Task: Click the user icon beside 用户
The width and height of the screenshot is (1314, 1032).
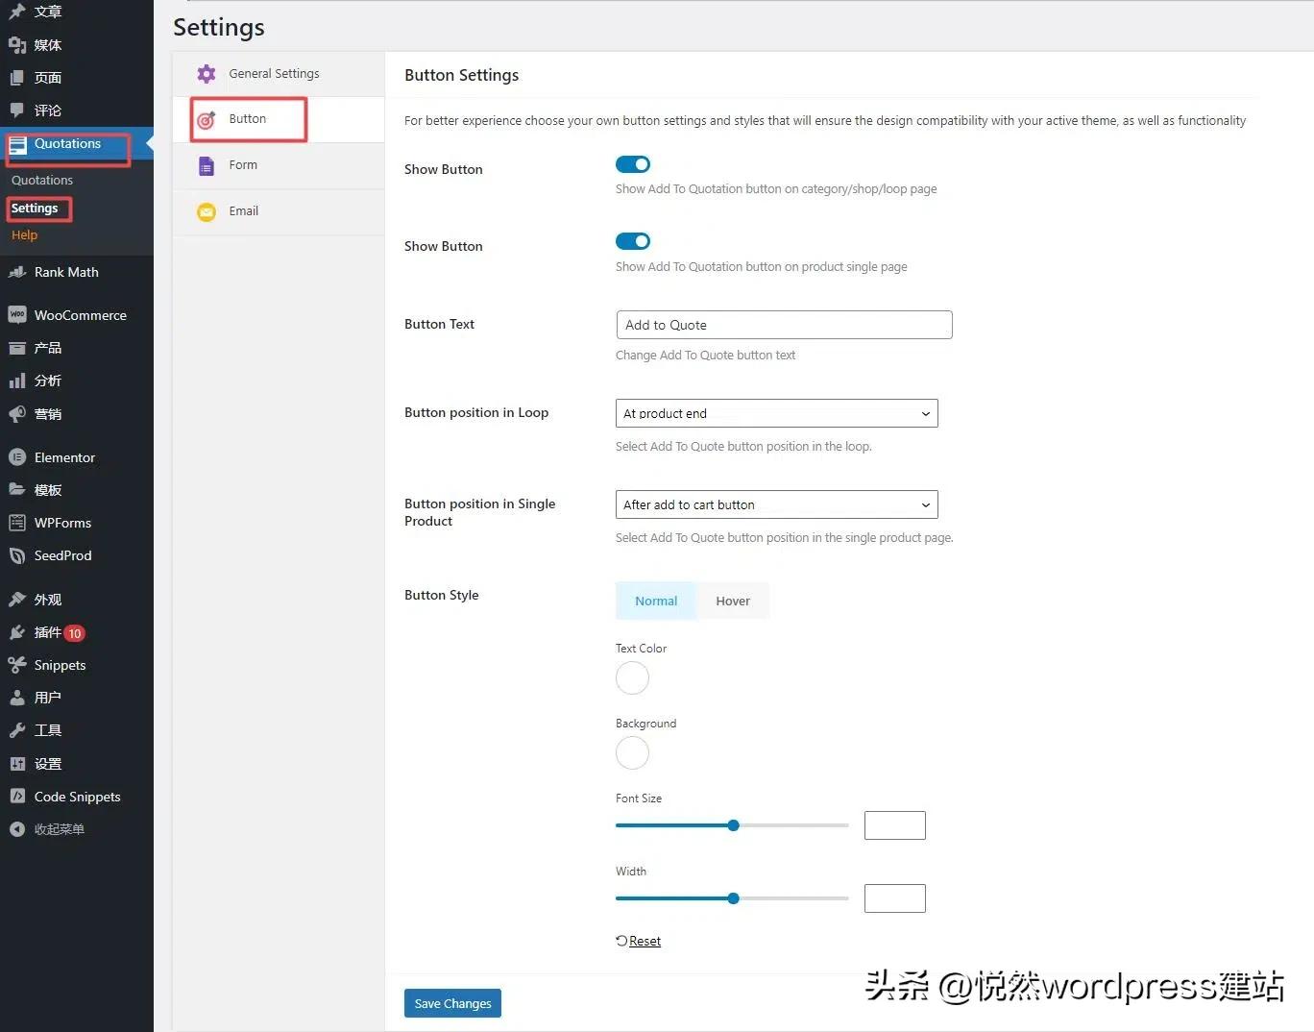Action: point(17,698)
